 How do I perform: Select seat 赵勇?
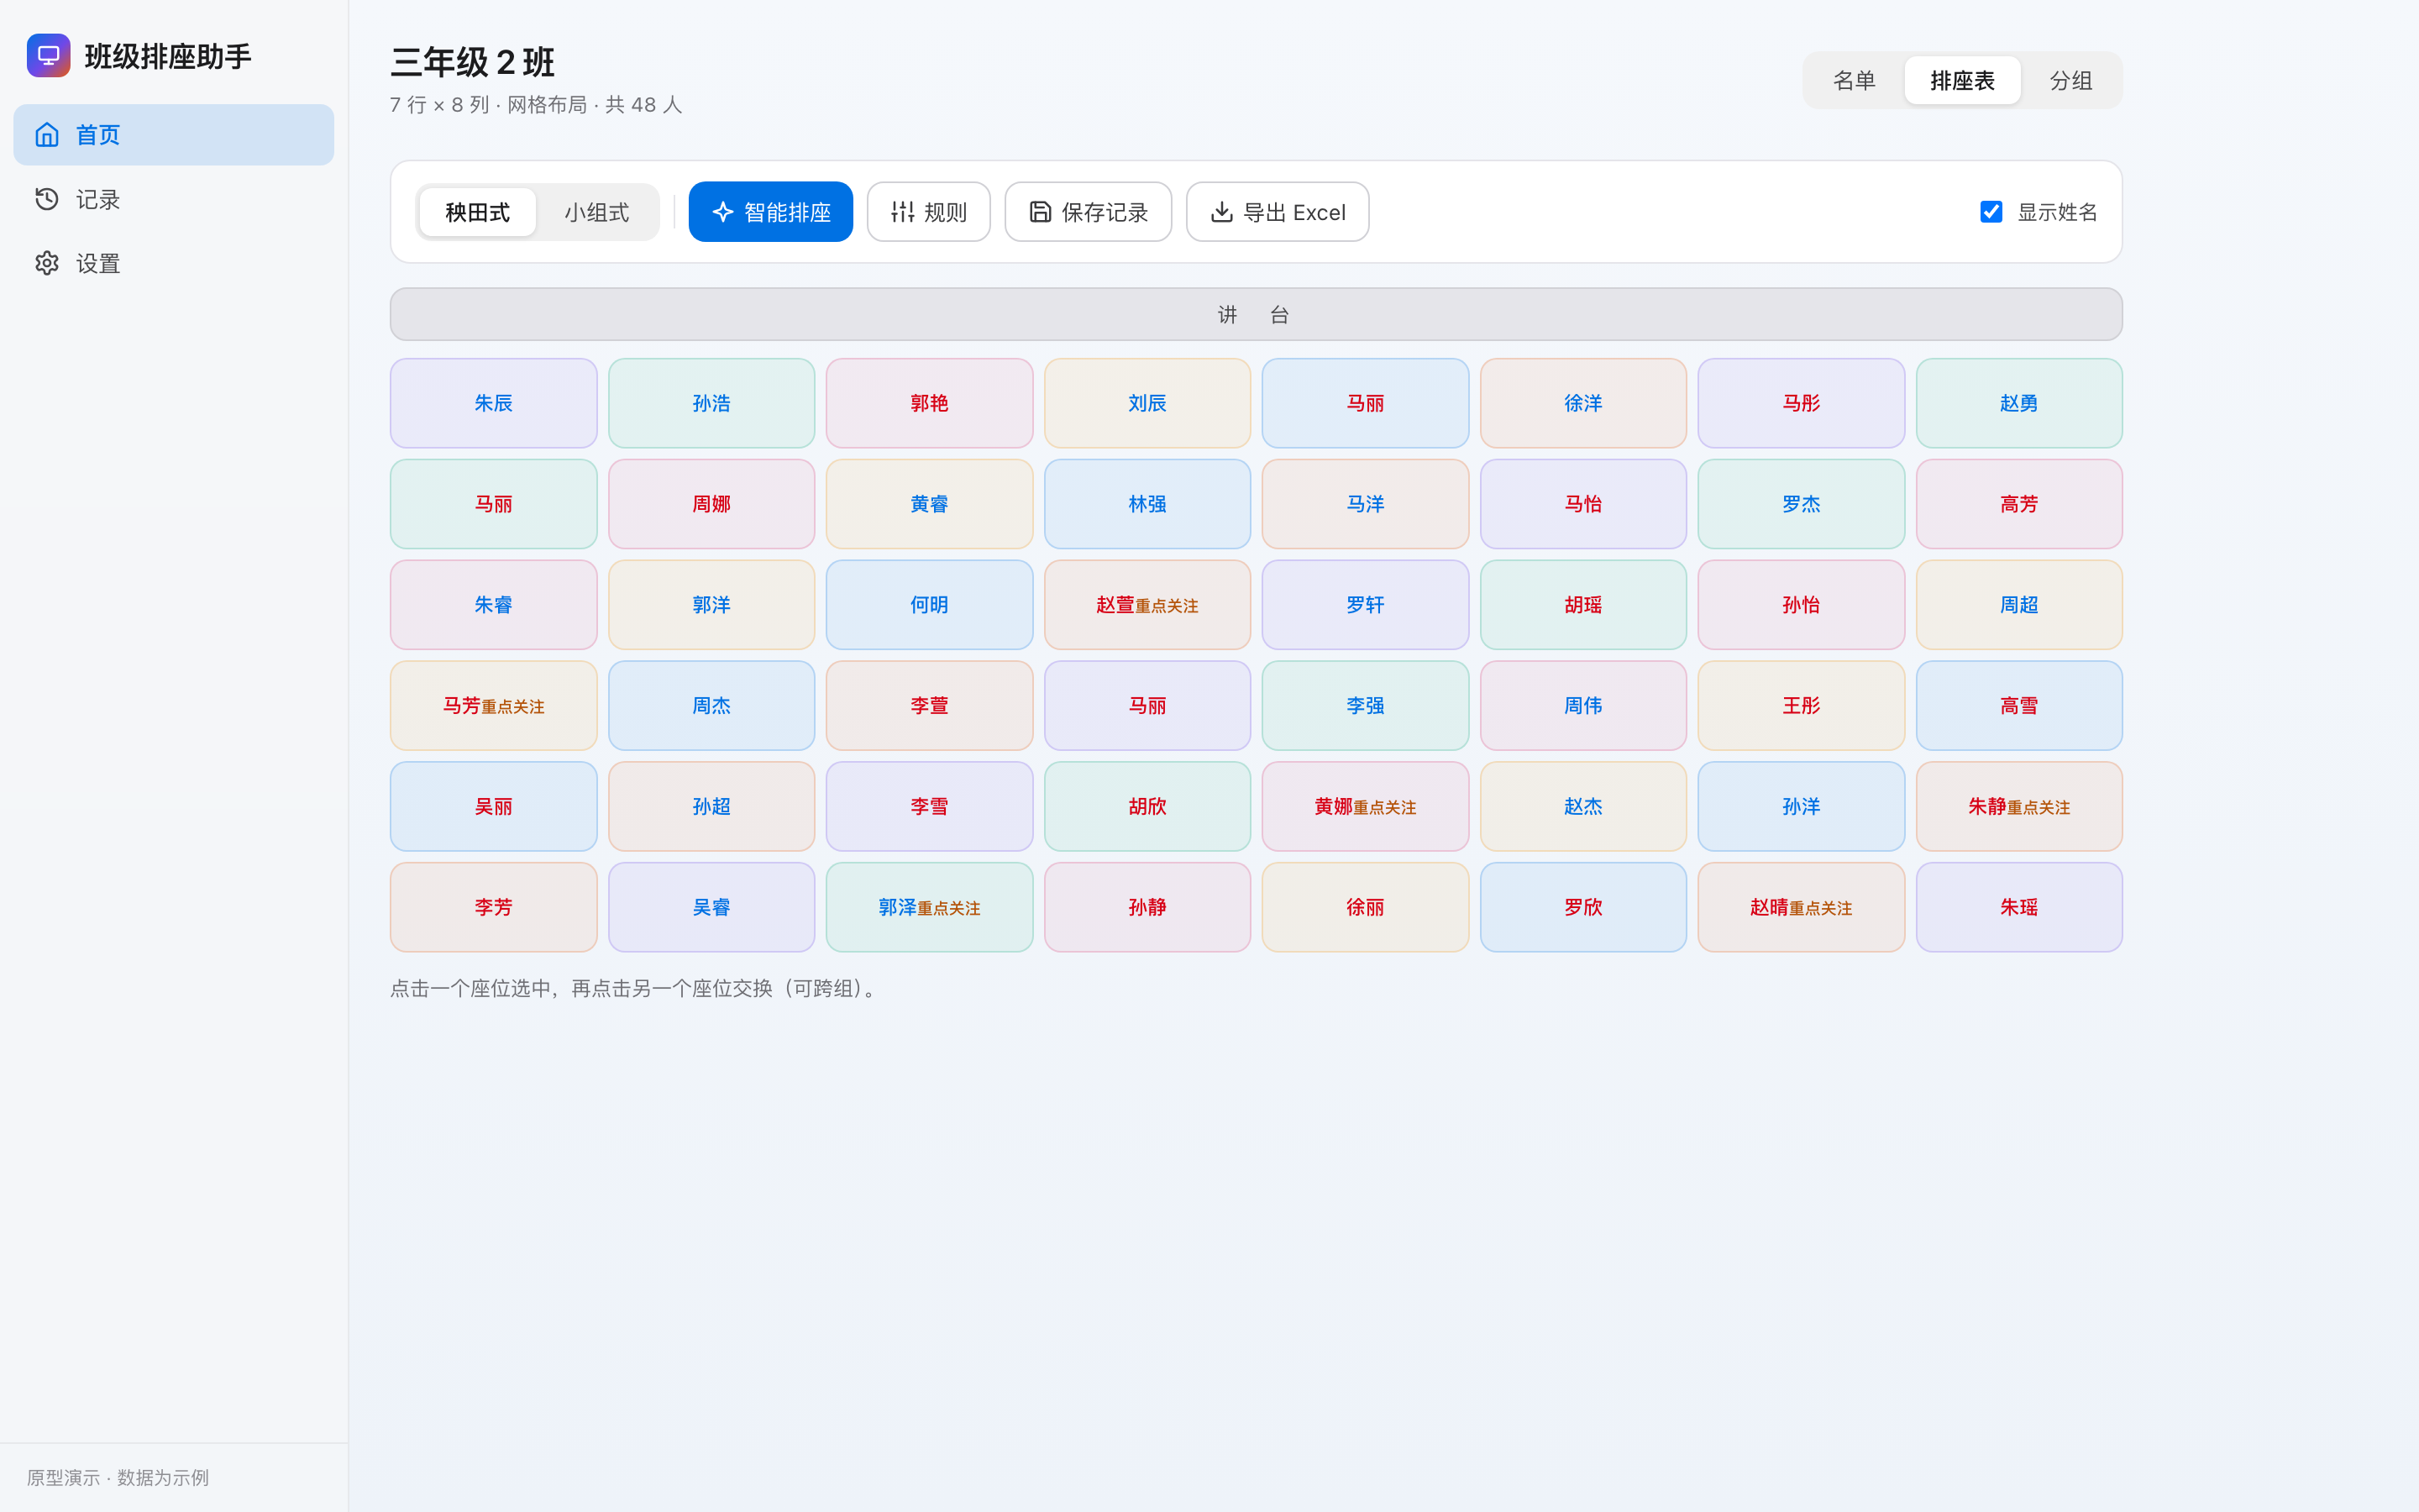[2019, 403]
